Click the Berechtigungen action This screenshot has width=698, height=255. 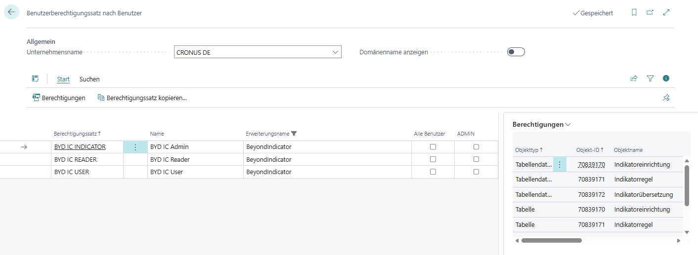pyautogui.click(x=59, y=98)
